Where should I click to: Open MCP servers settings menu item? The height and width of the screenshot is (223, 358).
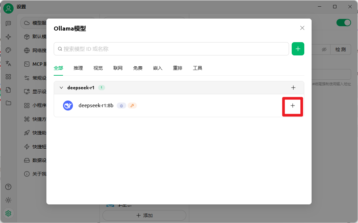pyautogui.click(x=35, y=64)
